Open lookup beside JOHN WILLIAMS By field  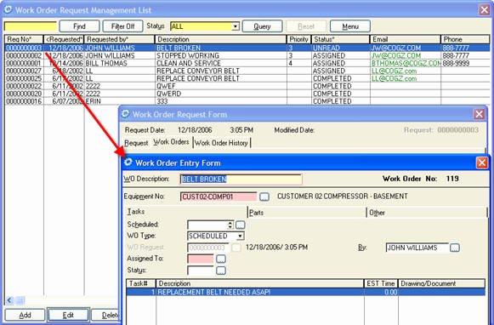[x=455, y=248]
